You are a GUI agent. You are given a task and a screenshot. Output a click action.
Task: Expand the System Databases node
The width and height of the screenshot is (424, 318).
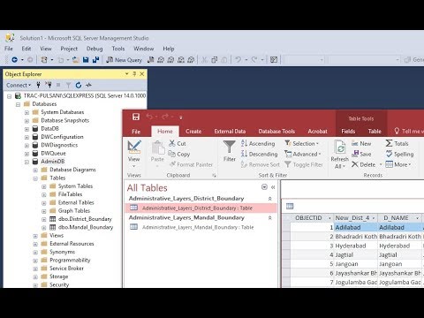point(26,112)
